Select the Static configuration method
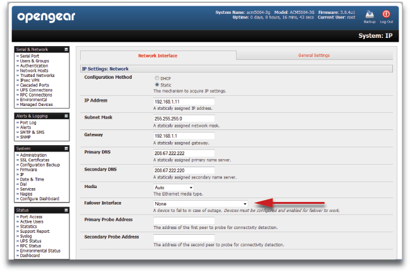This screenshot has width=410, height=272. pyautogui.click(x=158, y=84)
